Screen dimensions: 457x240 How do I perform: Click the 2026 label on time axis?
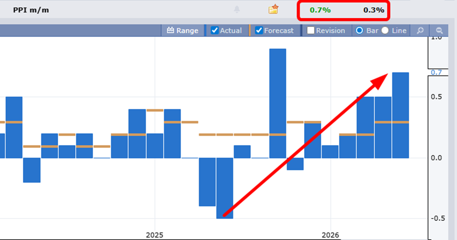(330, 235)
